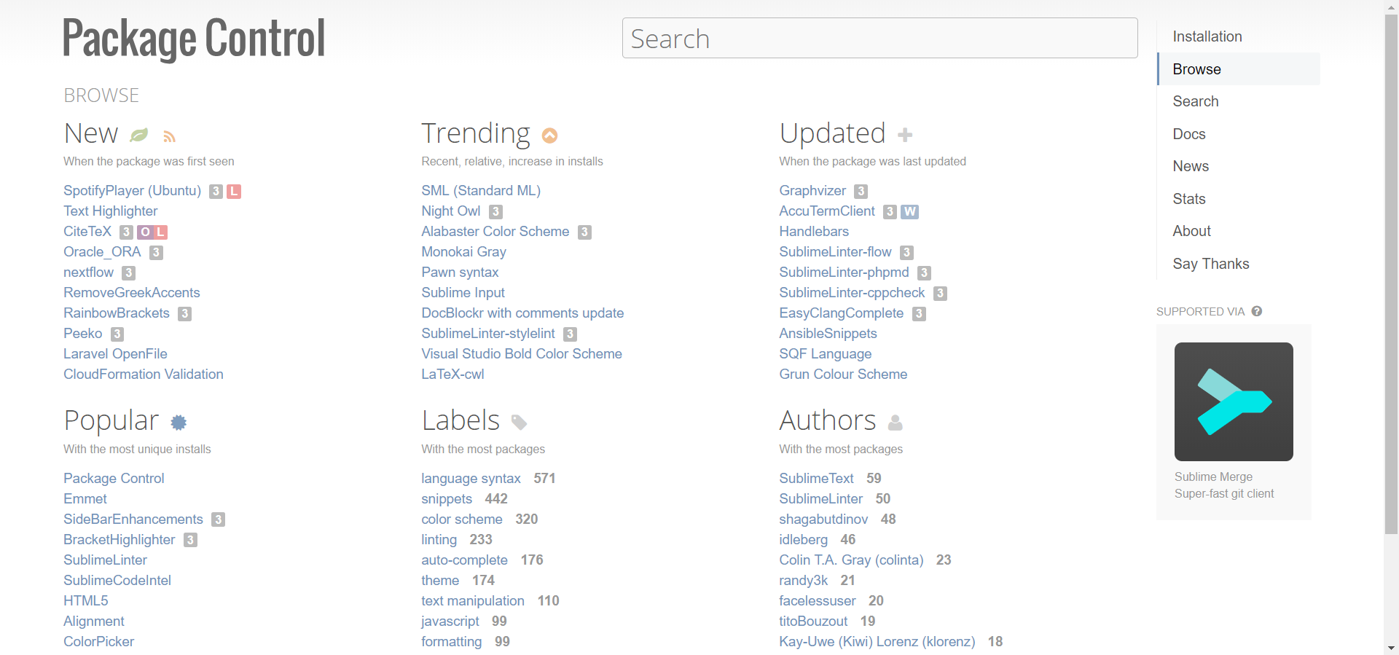
Task: Click the Sublime Merge Super-fast git client caption
Action: (1224, 485)
